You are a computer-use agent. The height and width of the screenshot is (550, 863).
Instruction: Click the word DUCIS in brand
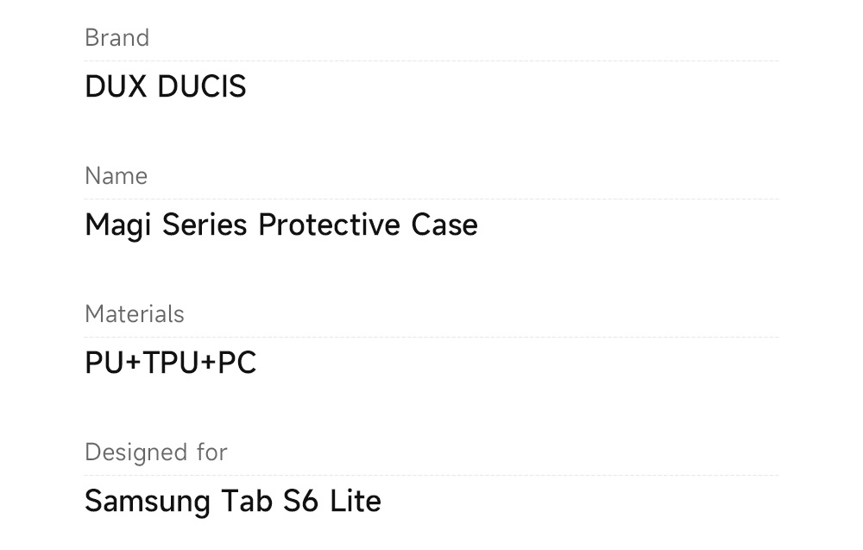point(201,87)
